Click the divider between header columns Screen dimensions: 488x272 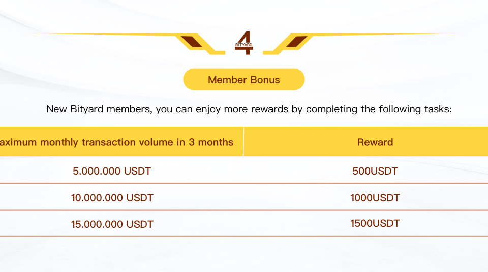243,142
